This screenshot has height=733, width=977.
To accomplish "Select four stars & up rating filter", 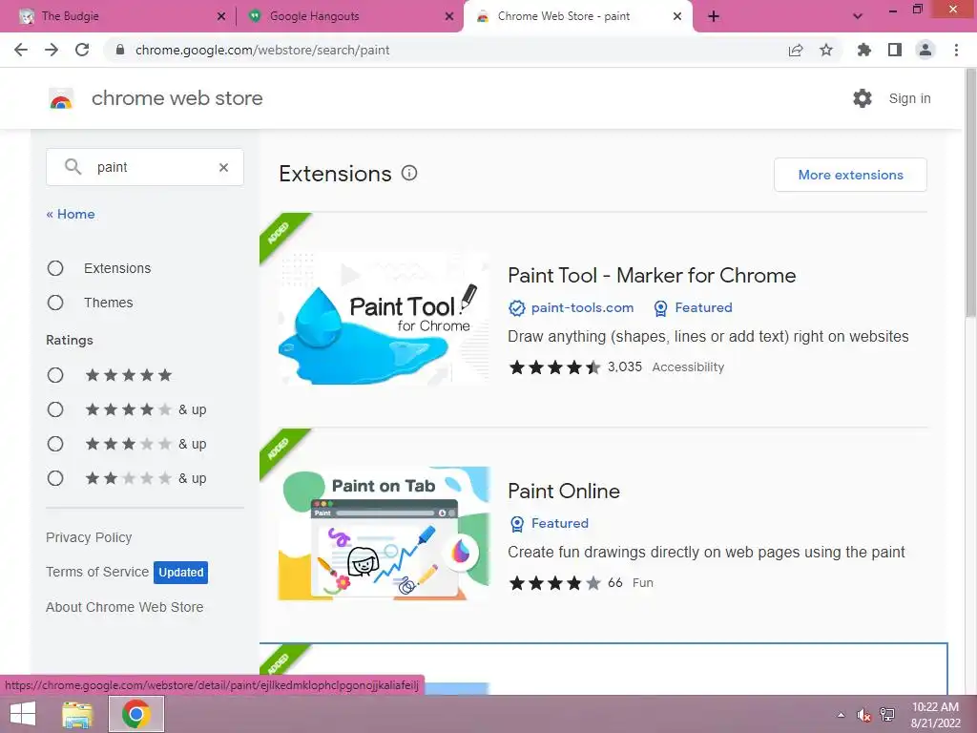I will 55,409.
